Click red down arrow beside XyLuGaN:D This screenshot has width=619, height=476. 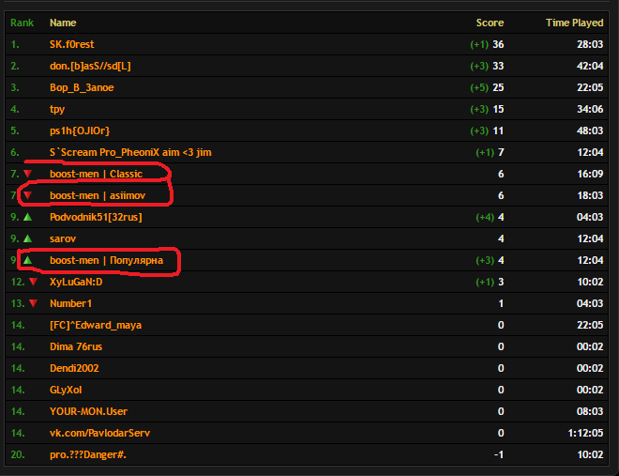[34, 282]
